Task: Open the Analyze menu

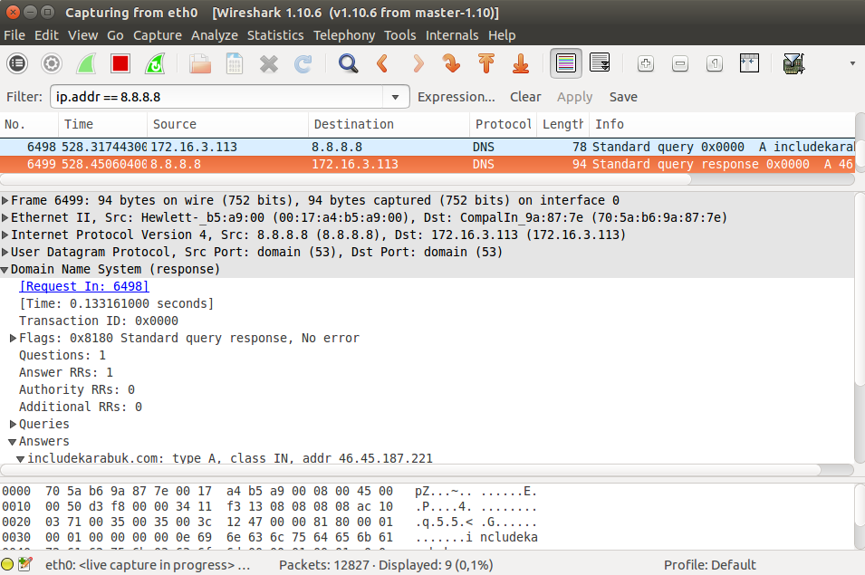Action: pyautogui.click(x=214, y=35)
